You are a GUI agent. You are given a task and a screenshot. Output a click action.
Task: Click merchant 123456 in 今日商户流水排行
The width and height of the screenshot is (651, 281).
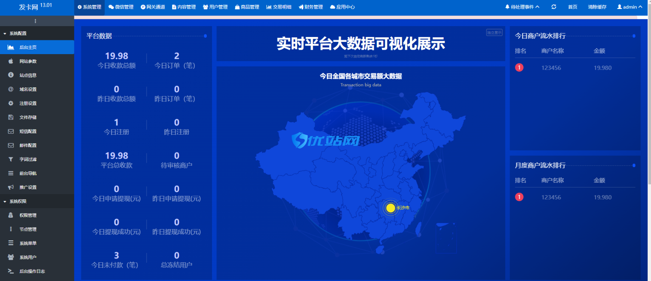pos(551,68)
